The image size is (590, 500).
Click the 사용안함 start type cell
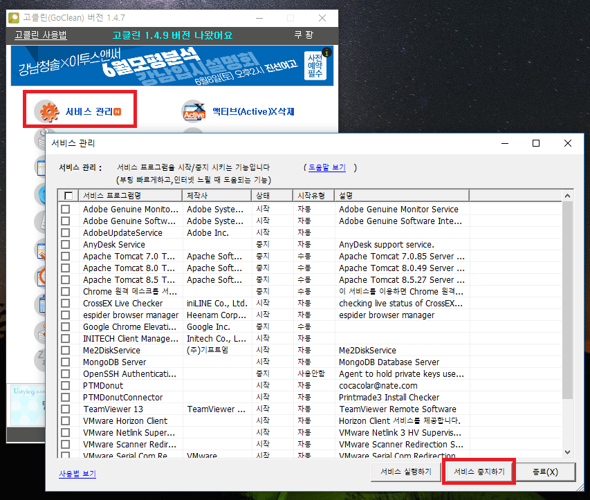[311, 373]
